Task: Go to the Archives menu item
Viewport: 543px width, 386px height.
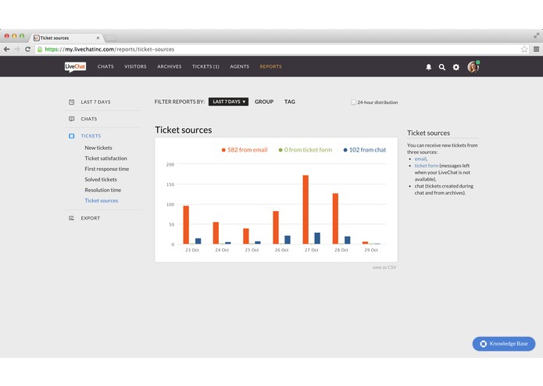Action: pos(170,66)
